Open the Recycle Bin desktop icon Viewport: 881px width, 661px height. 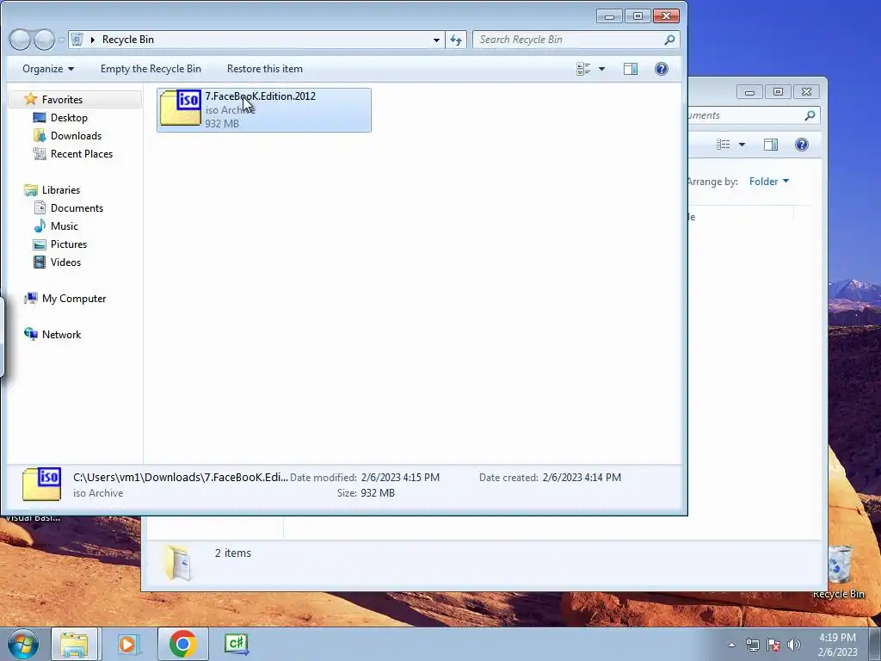839,572
